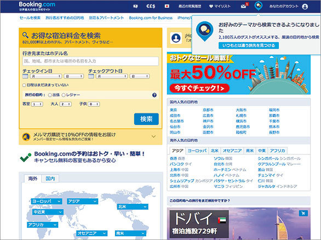Open ヨーロッパ dropdown on world map
This screenshot has width=321, height=240.
[x=47, y=201]
